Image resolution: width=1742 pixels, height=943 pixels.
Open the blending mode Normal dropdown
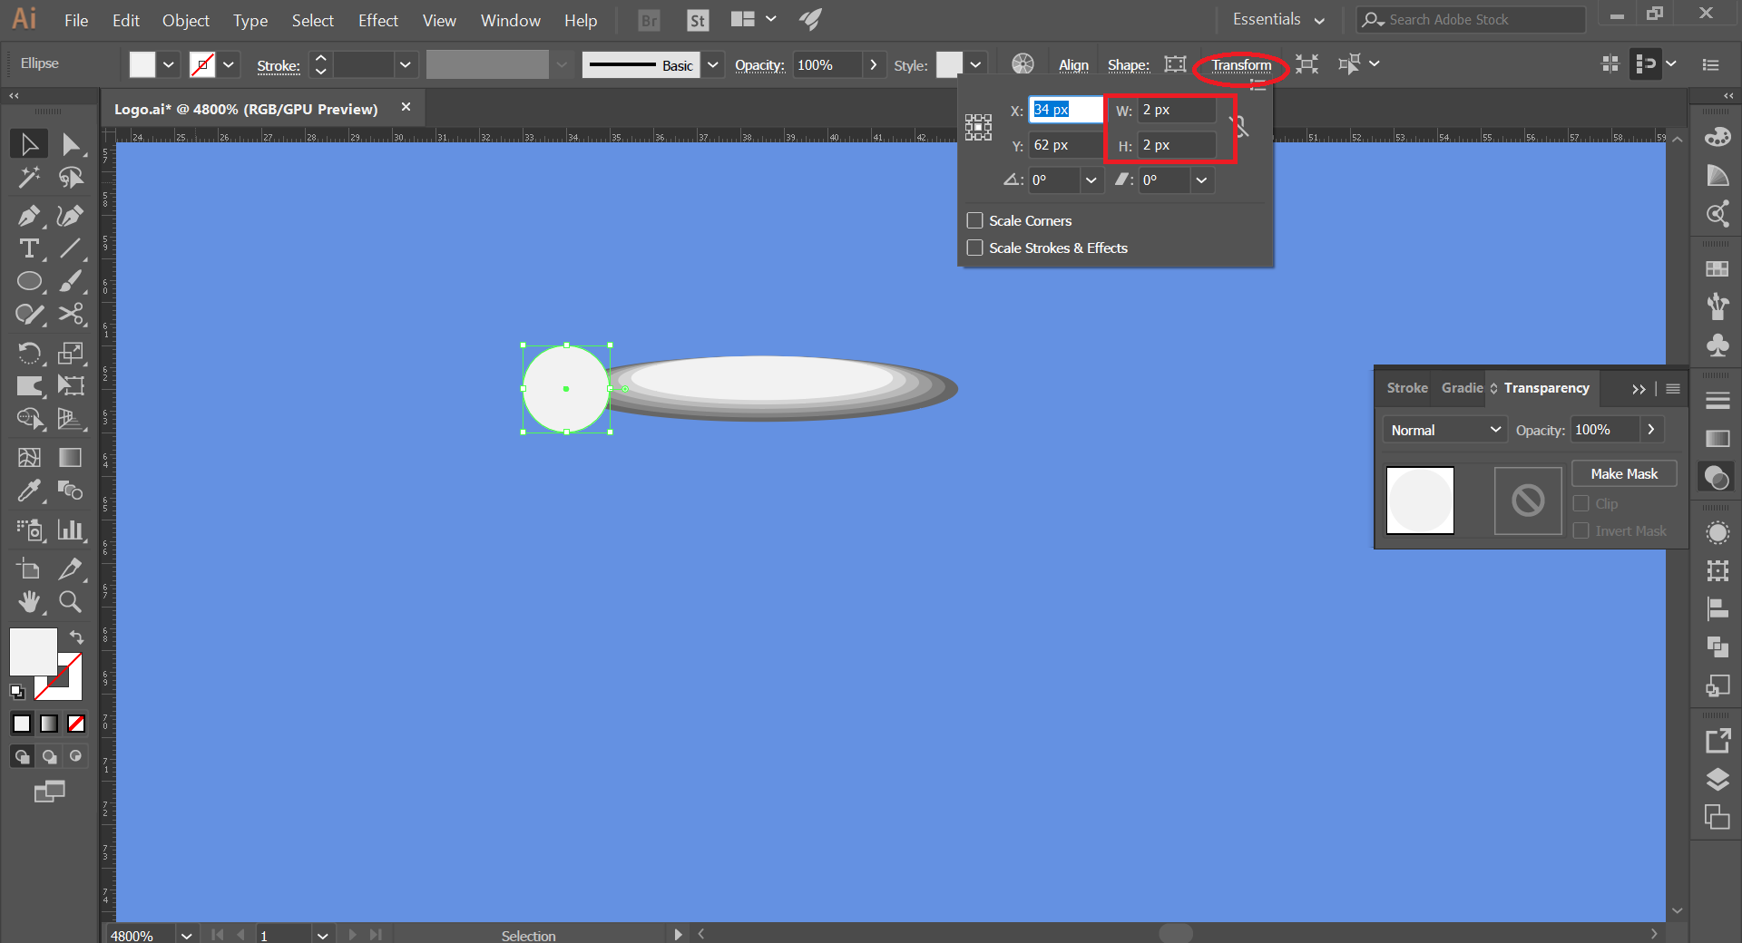pos(1444,430)
